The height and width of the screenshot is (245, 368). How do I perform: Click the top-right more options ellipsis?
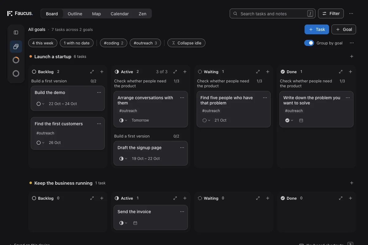[351, 13]
